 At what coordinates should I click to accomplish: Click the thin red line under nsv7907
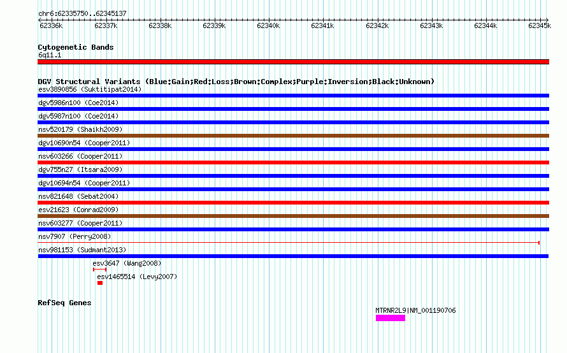(x=289, y=243)
